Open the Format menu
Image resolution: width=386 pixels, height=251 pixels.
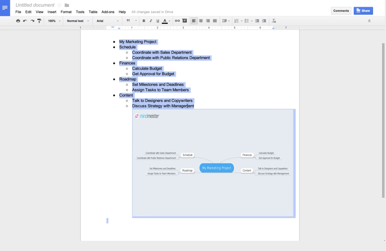pos(66,12)
